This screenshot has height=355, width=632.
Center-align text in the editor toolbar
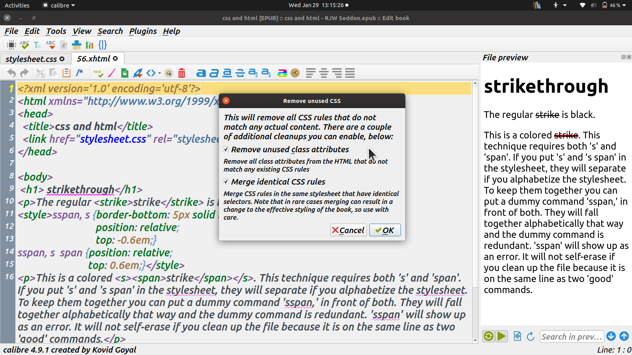tap(324, 73)
